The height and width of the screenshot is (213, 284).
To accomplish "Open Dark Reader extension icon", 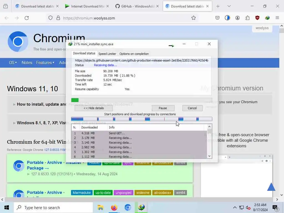I will (227, 18).
